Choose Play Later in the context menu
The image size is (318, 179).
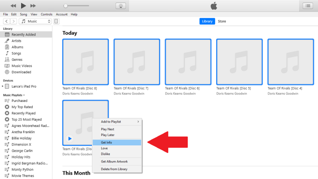click(117, 135)
